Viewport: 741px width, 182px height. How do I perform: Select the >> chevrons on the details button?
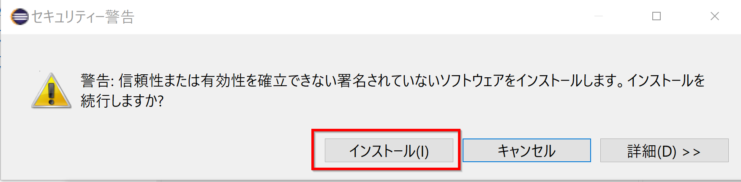coord(691,152)
